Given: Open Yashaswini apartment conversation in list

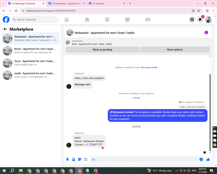Looking at the screenshot, I should [30, 38].
